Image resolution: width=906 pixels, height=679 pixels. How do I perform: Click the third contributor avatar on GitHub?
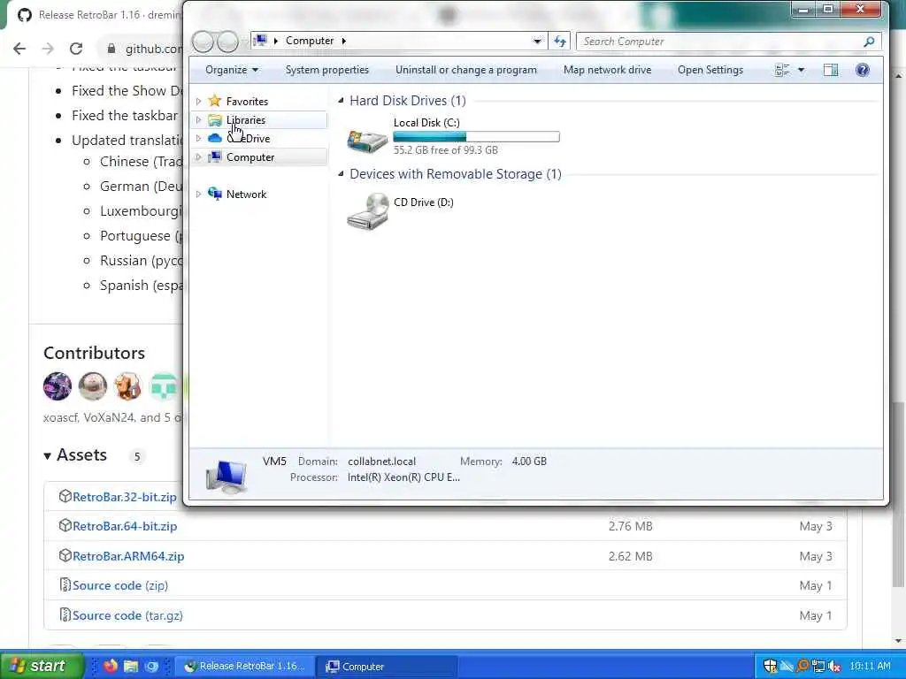pos(127,386)
